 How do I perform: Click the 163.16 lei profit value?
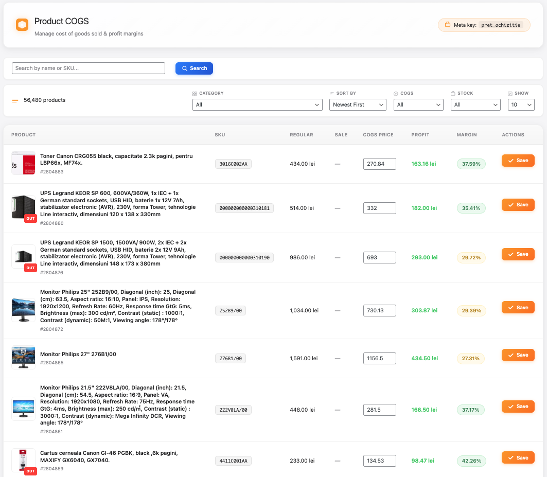point(424,164)
